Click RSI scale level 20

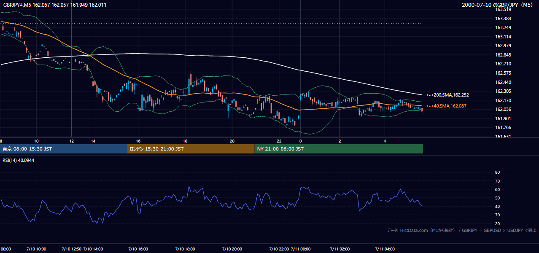tap(497, 223)
